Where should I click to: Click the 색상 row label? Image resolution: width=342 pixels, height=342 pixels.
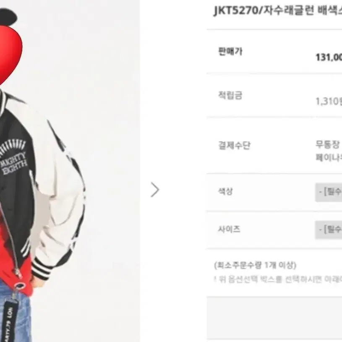(x=225, y=191)
